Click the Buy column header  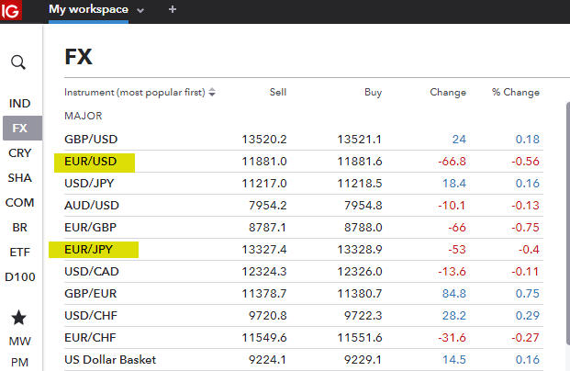[x=374, y=93]
